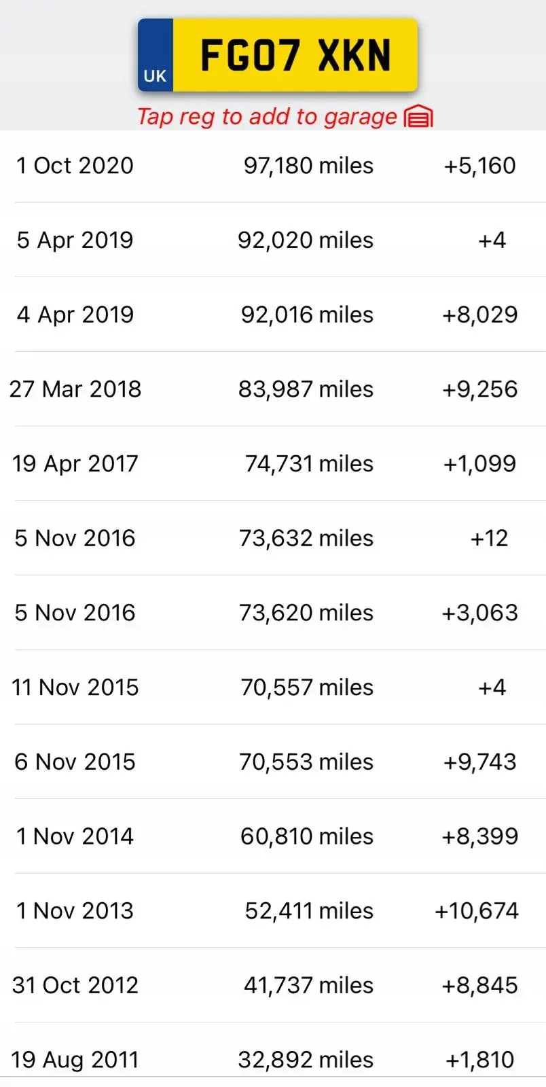Open the 1 Nov 2014 record
The image size is (546, 1087).
273,836
